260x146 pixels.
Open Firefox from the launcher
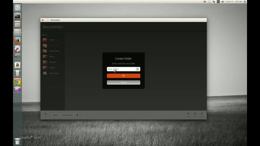coord(17,41)
